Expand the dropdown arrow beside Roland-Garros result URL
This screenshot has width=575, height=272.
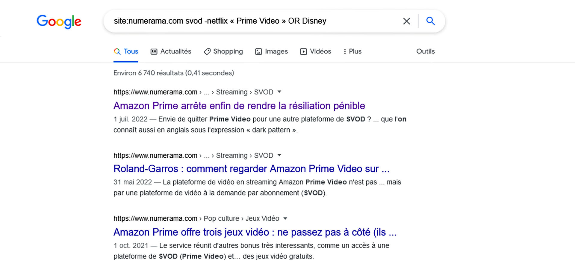[279, 155]
